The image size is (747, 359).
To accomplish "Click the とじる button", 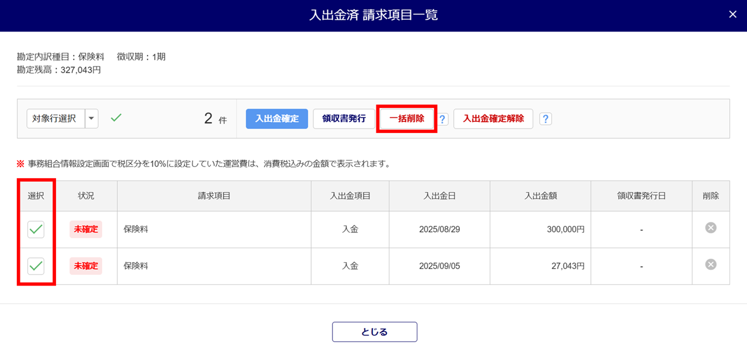I will [x=375, y=332].
